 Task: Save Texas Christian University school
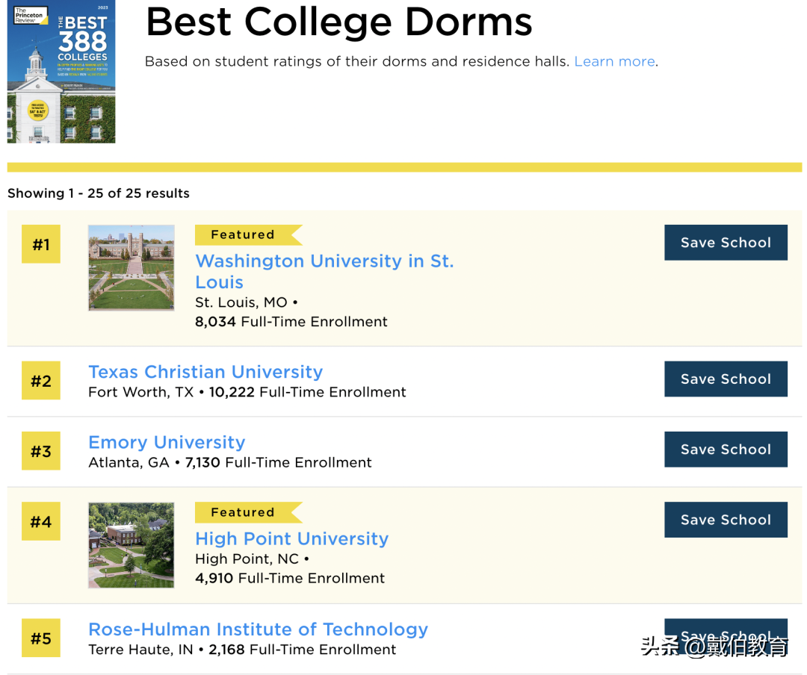725,379
